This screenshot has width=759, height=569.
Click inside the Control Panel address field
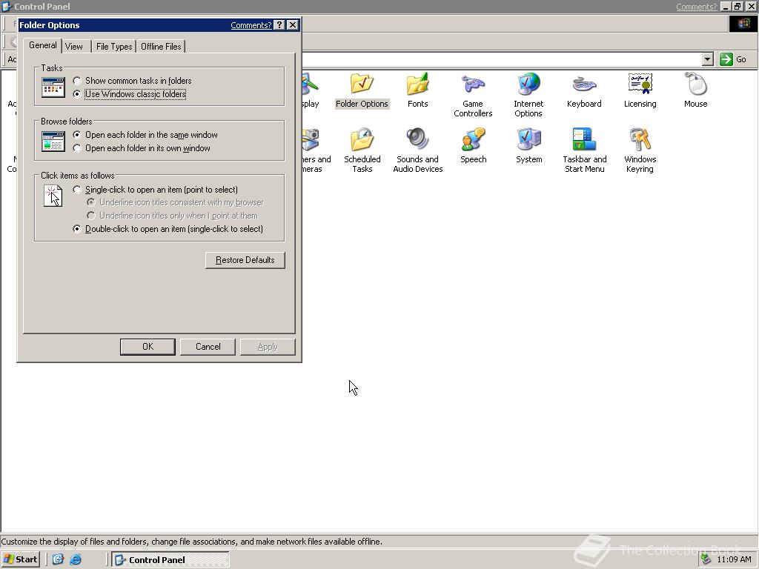(501, 59)
